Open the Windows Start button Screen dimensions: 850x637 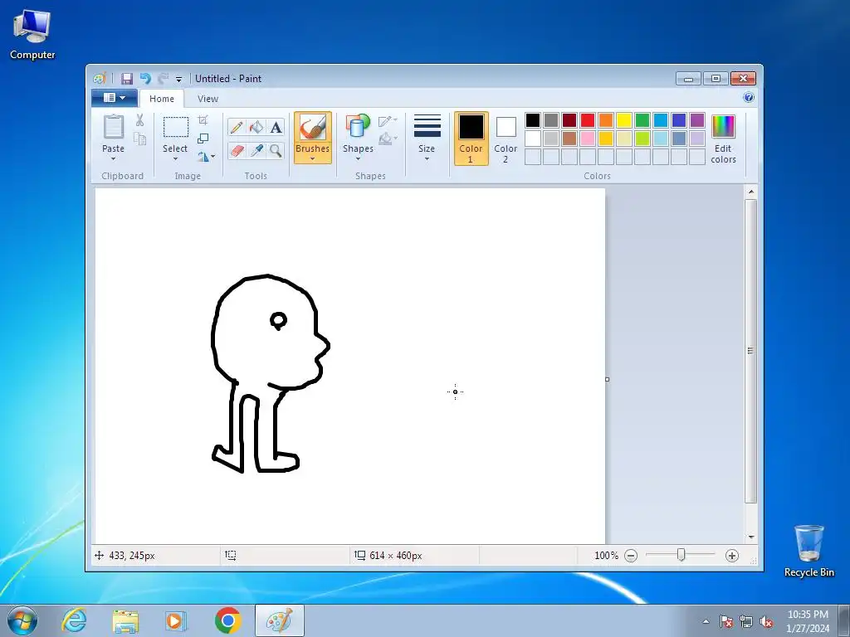[x=22, y=620]
